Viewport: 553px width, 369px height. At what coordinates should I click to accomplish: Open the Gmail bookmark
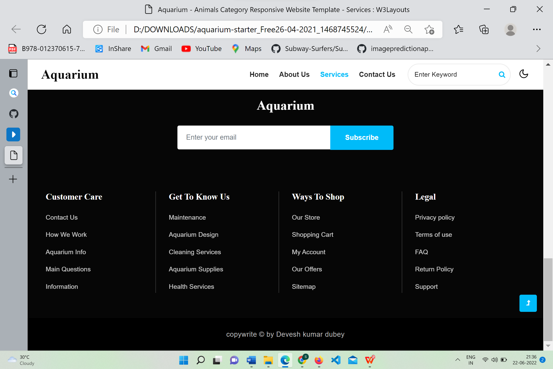point(156,49)
